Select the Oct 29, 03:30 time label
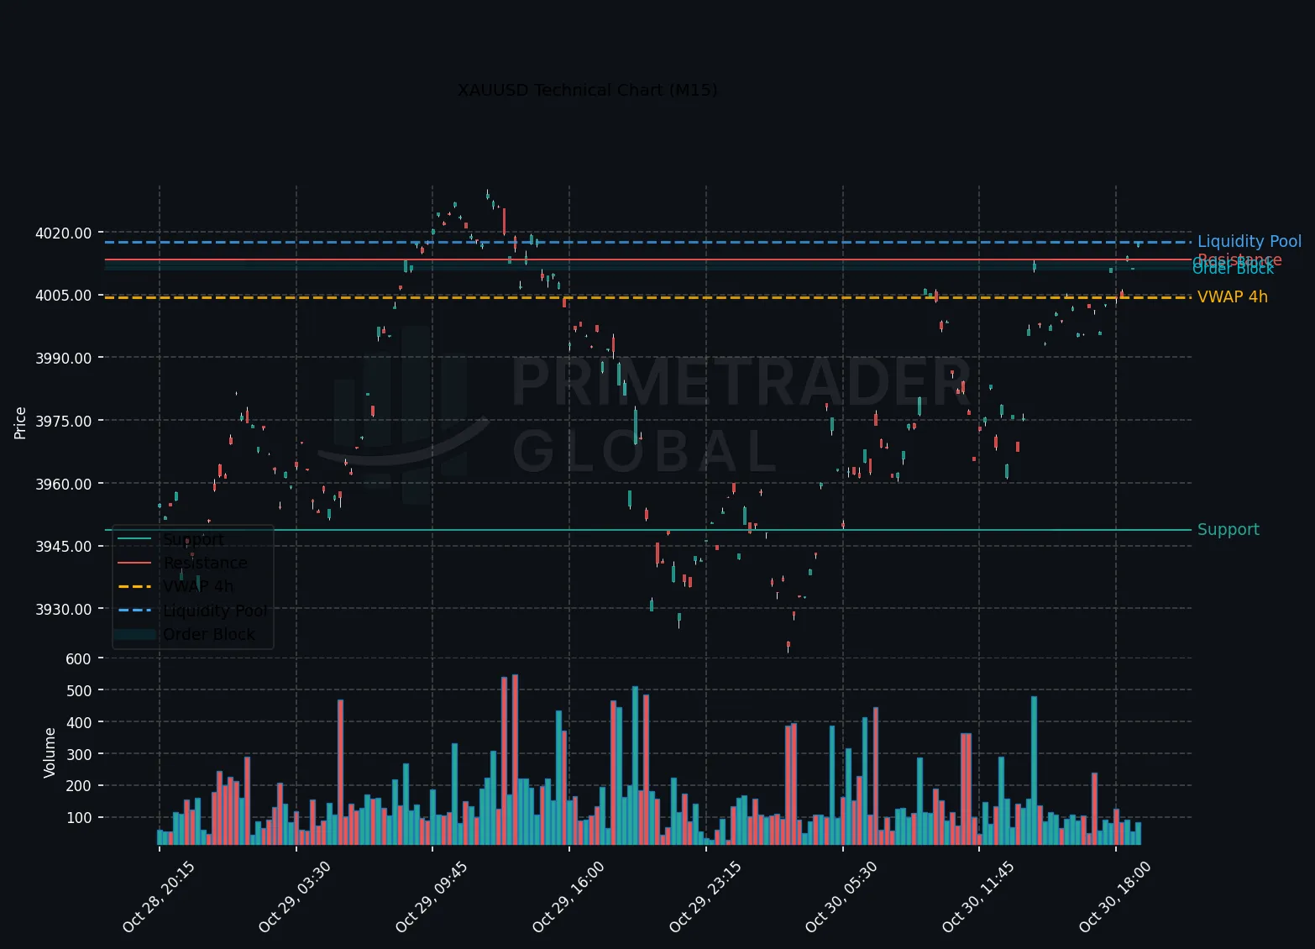The width and height of the screenshot is (1315, 949). 295,897
